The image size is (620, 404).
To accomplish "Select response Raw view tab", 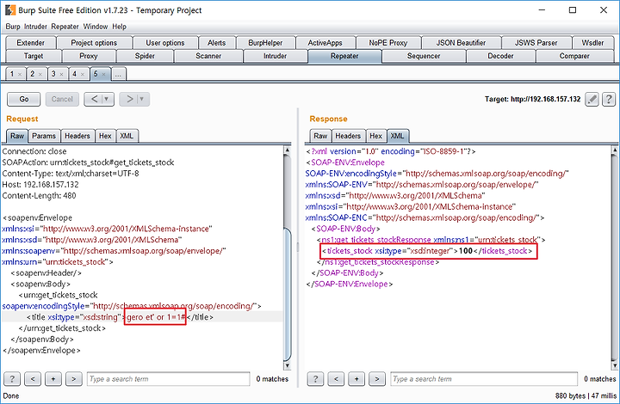I will [x=320, y=136].
